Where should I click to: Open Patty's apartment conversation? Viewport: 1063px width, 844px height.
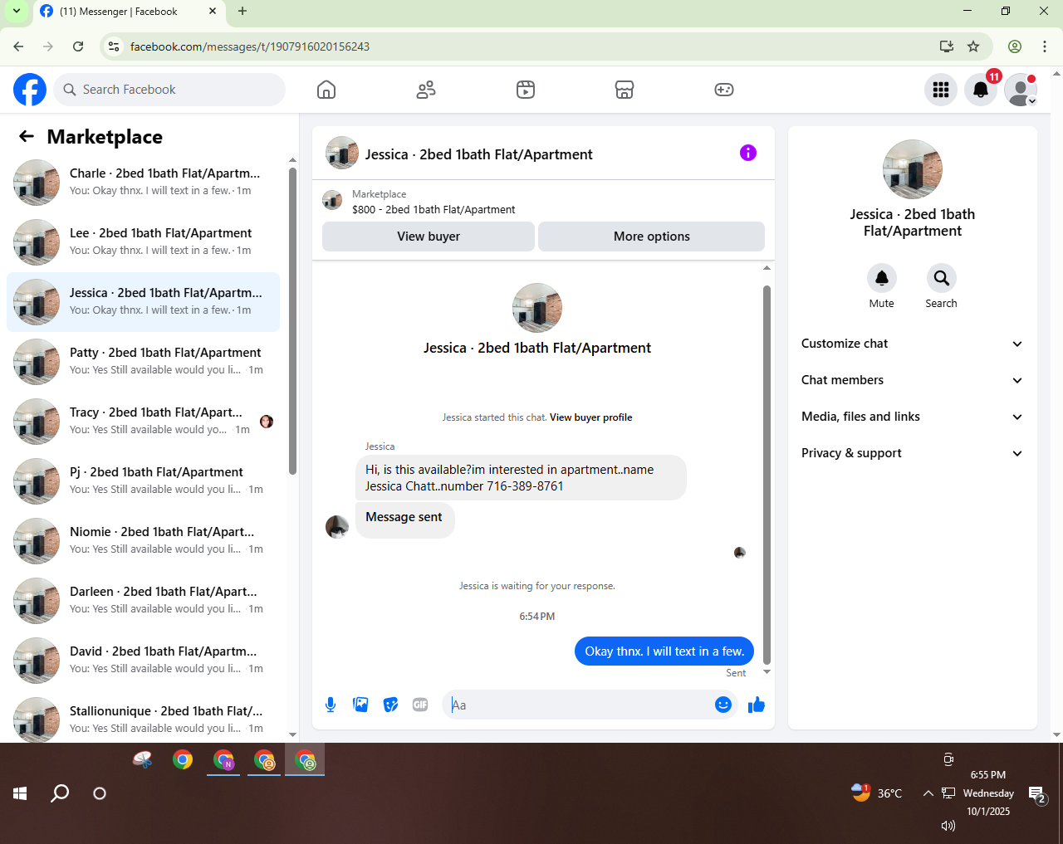click(143, 362)
